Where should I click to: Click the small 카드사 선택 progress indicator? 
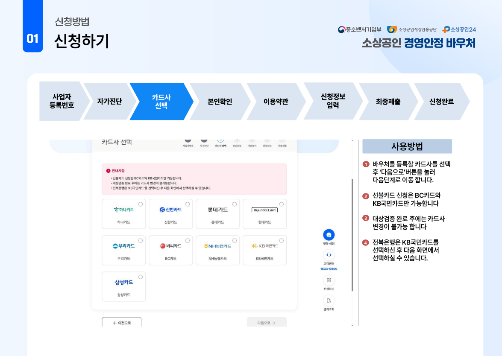pyautogui.click(x=220, y=142)
